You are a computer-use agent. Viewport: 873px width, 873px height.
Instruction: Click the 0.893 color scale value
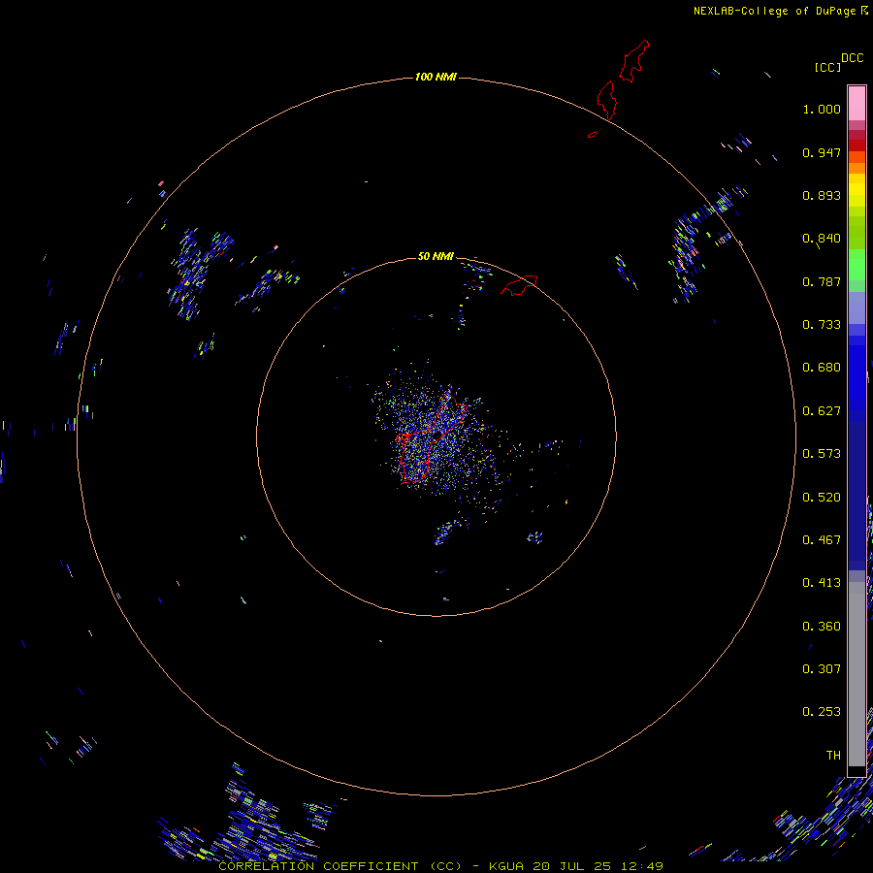(x=822, y=195)
